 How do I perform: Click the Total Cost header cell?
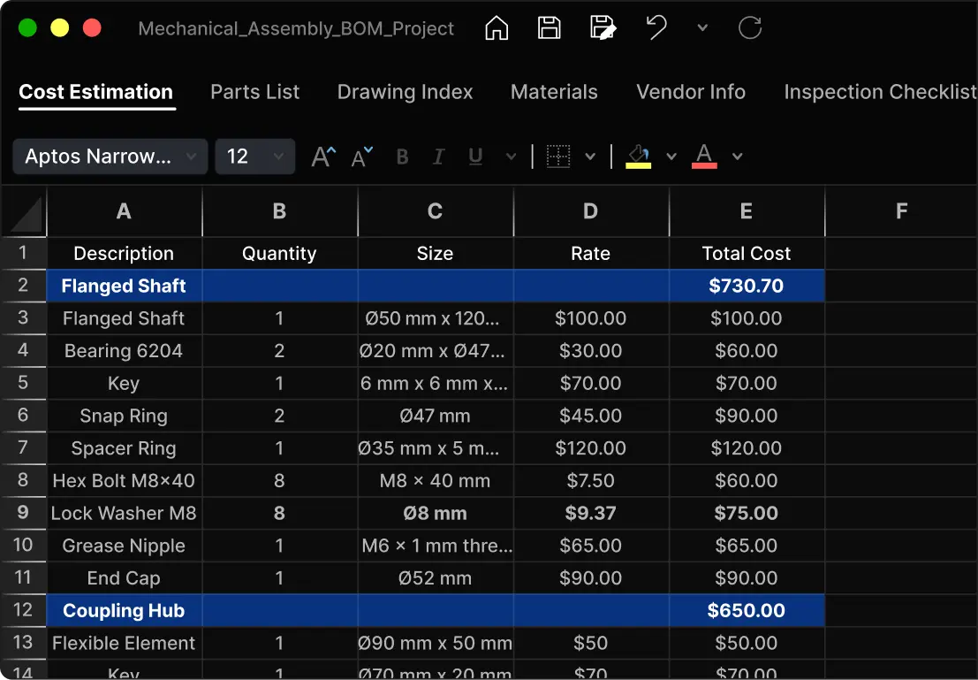tap(747, 254)
